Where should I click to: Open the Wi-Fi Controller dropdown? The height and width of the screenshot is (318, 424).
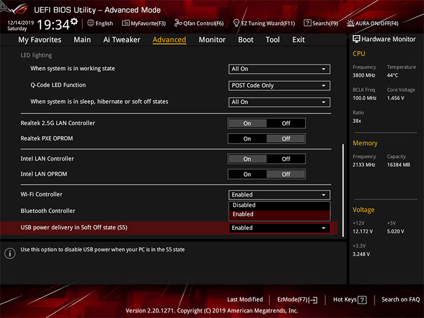pos(279,195)
